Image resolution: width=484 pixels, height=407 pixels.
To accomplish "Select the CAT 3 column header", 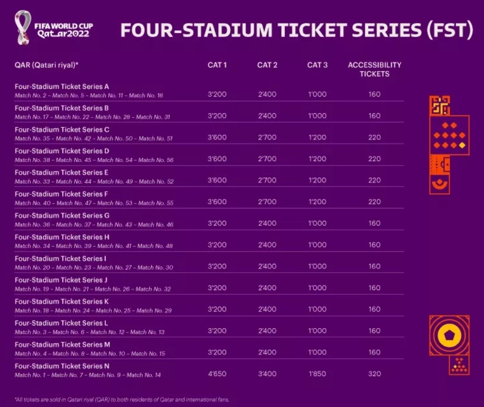I will [x=318, y=65].
